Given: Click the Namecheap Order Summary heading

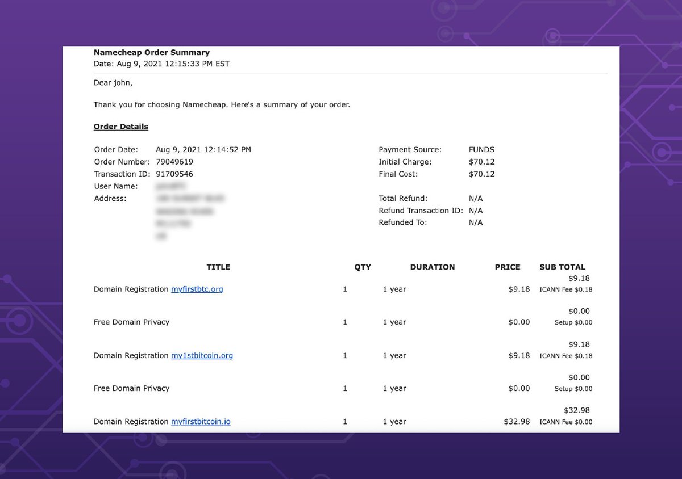Looking at the screenshot, I should pos(152,53).
